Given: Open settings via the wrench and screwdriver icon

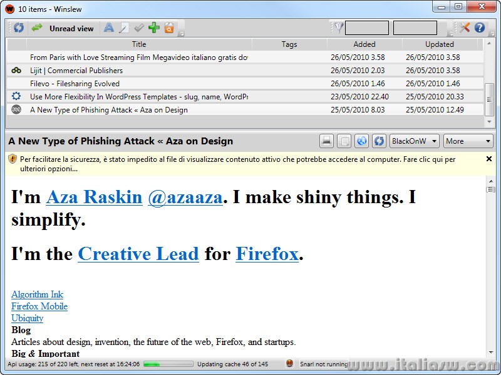Looking at the screenshot, I should (x=465, y=27).
